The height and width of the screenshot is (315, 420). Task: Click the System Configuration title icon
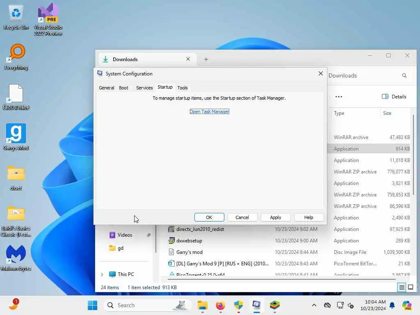[x=100, y=73]
